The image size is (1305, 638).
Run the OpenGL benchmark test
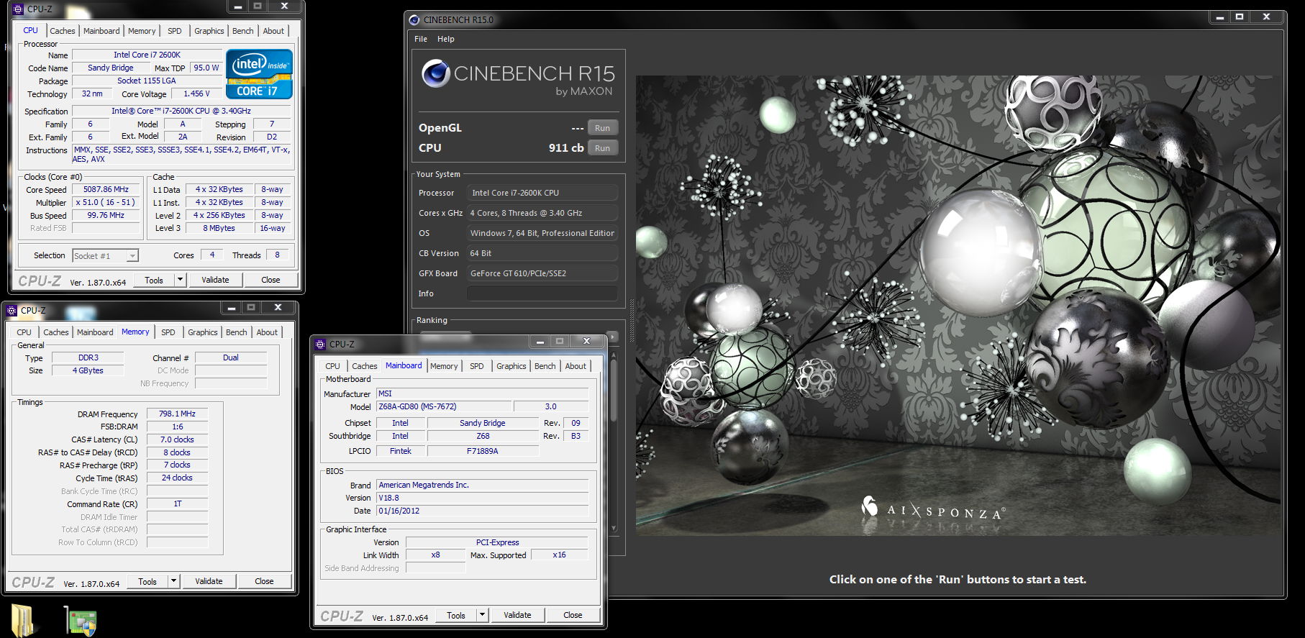tap(603, 128)
